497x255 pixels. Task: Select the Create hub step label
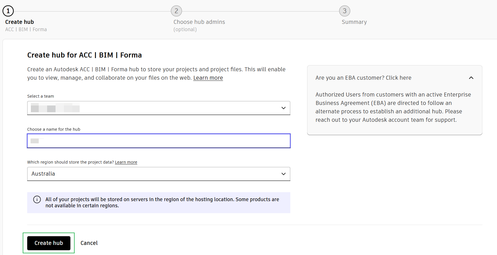pos(20,22)
